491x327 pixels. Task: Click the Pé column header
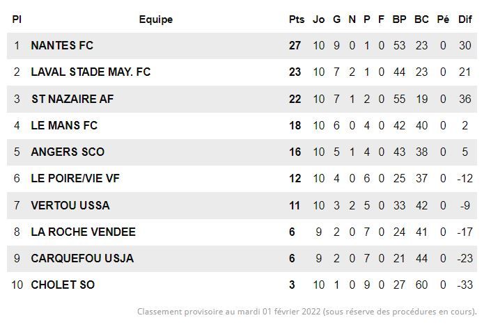(443, 19)
